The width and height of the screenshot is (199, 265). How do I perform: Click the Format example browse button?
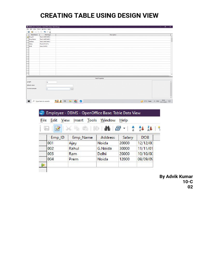[72, 89]
